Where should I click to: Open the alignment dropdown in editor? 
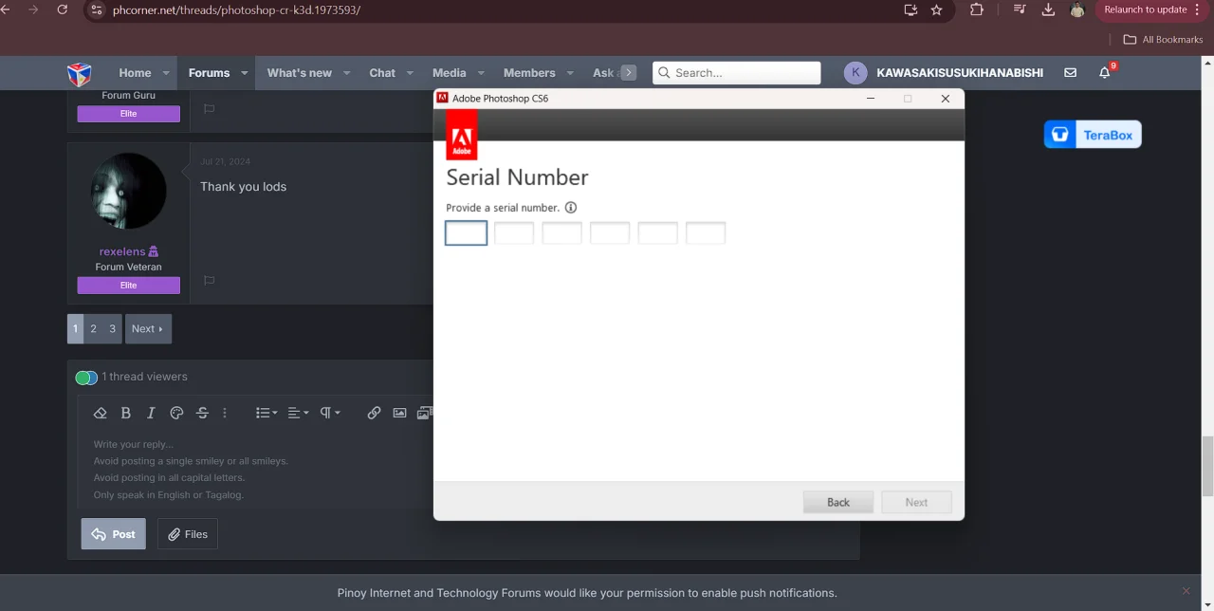[298, 413]
